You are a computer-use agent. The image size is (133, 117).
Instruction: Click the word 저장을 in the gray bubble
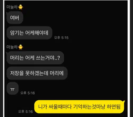[x=17, y=73]
